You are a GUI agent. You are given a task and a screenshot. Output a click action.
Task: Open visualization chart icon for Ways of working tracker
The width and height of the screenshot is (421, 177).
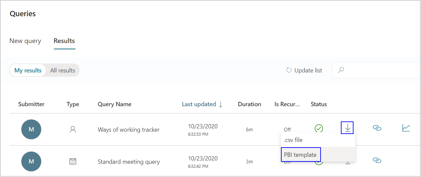tap(406, 128)
